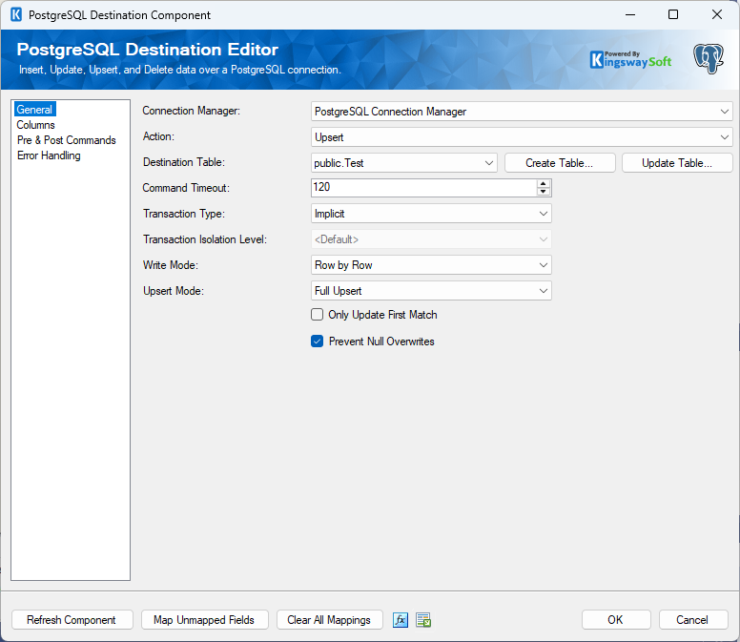Click the PostgreSQL elephant logo
Viewport: 740px width, 642px height.
pyautogui.click(x=709, y=59)
